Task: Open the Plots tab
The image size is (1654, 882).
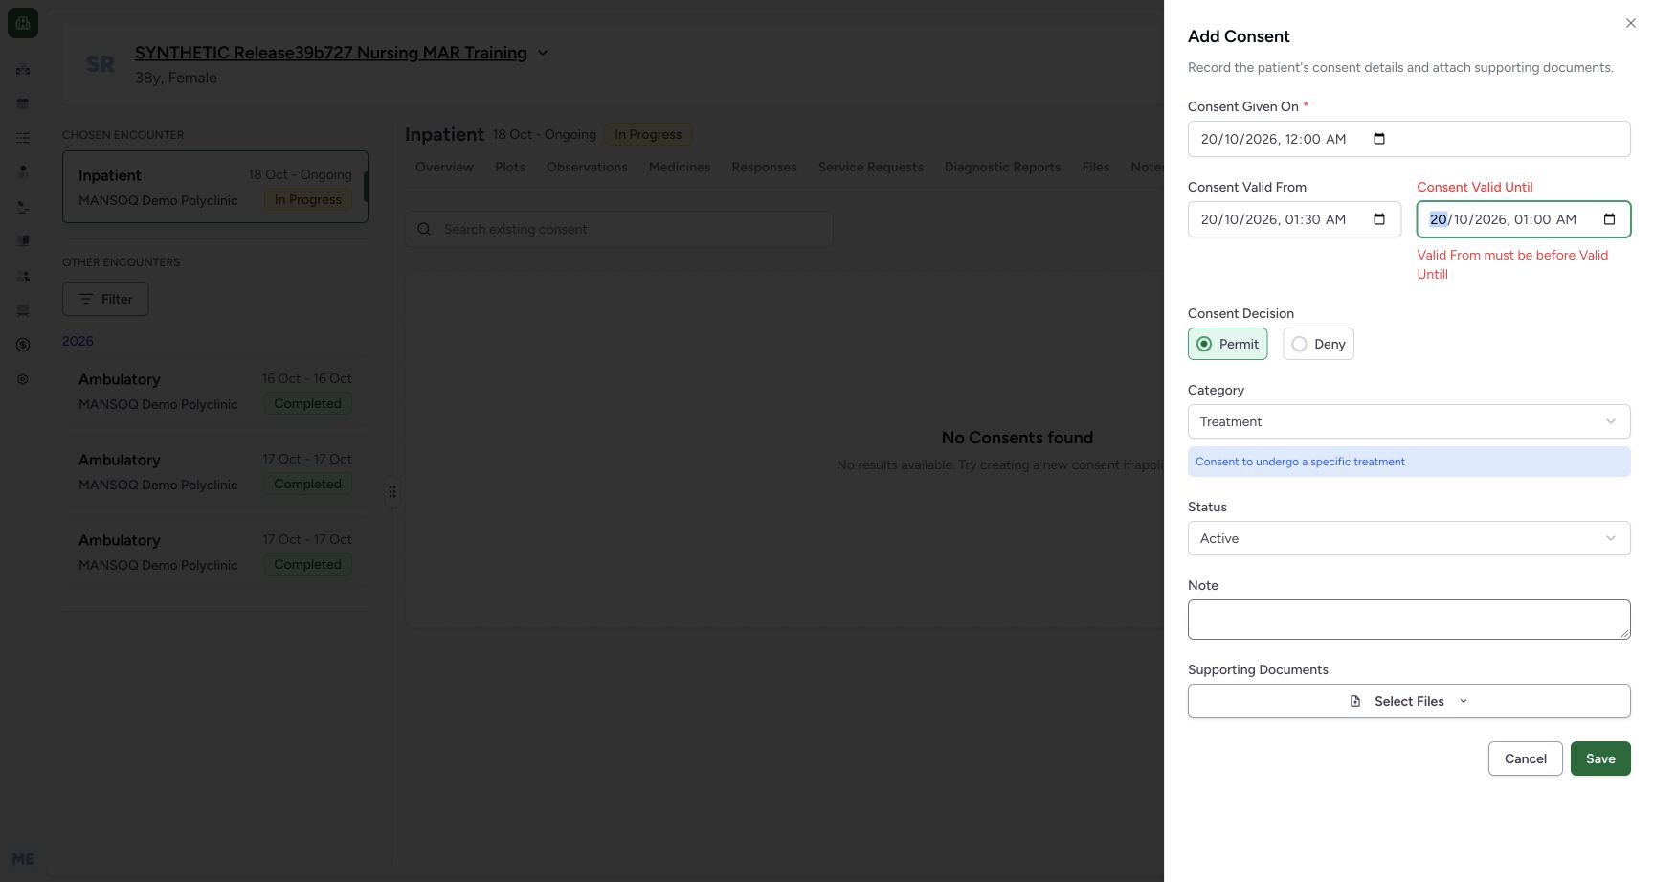Action: pyautogui.click(x=510, y=167)
